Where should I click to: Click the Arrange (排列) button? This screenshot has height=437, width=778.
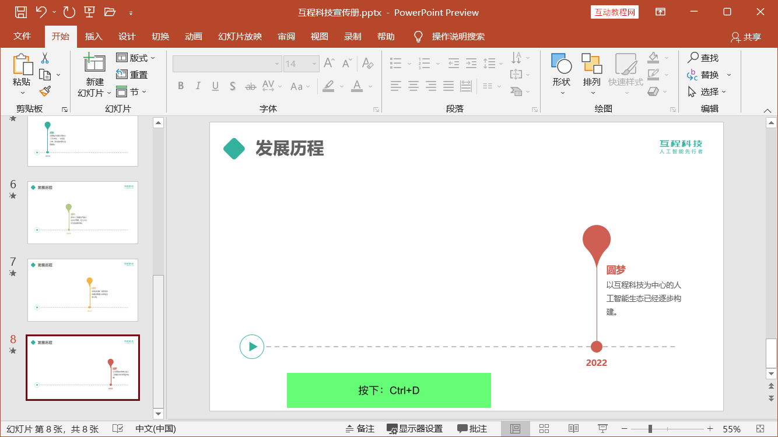click(x=592, y=74)
